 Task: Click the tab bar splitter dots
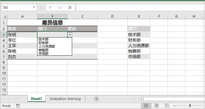tap(135, 99)
